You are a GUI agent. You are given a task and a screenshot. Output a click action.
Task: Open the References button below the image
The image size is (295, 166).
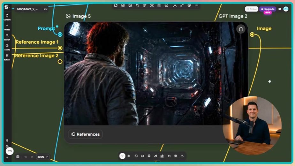click(x=86, y=134)
